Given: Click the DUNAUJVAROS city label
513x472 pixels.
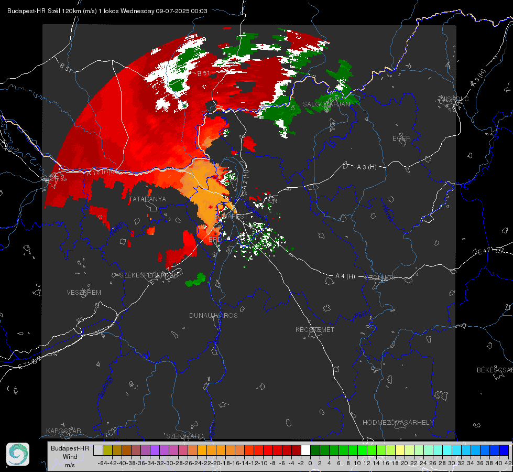Looking at the screenshot, I should pyautogui.click(x=213, y=315).
